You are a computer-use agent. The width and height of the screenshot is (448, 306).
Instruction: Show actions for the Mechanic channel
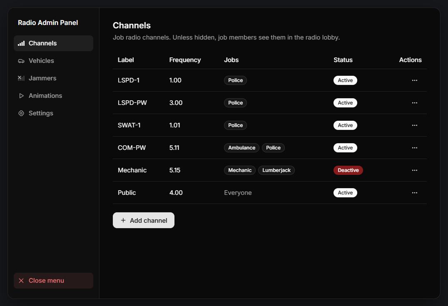[x=415, y=170]
